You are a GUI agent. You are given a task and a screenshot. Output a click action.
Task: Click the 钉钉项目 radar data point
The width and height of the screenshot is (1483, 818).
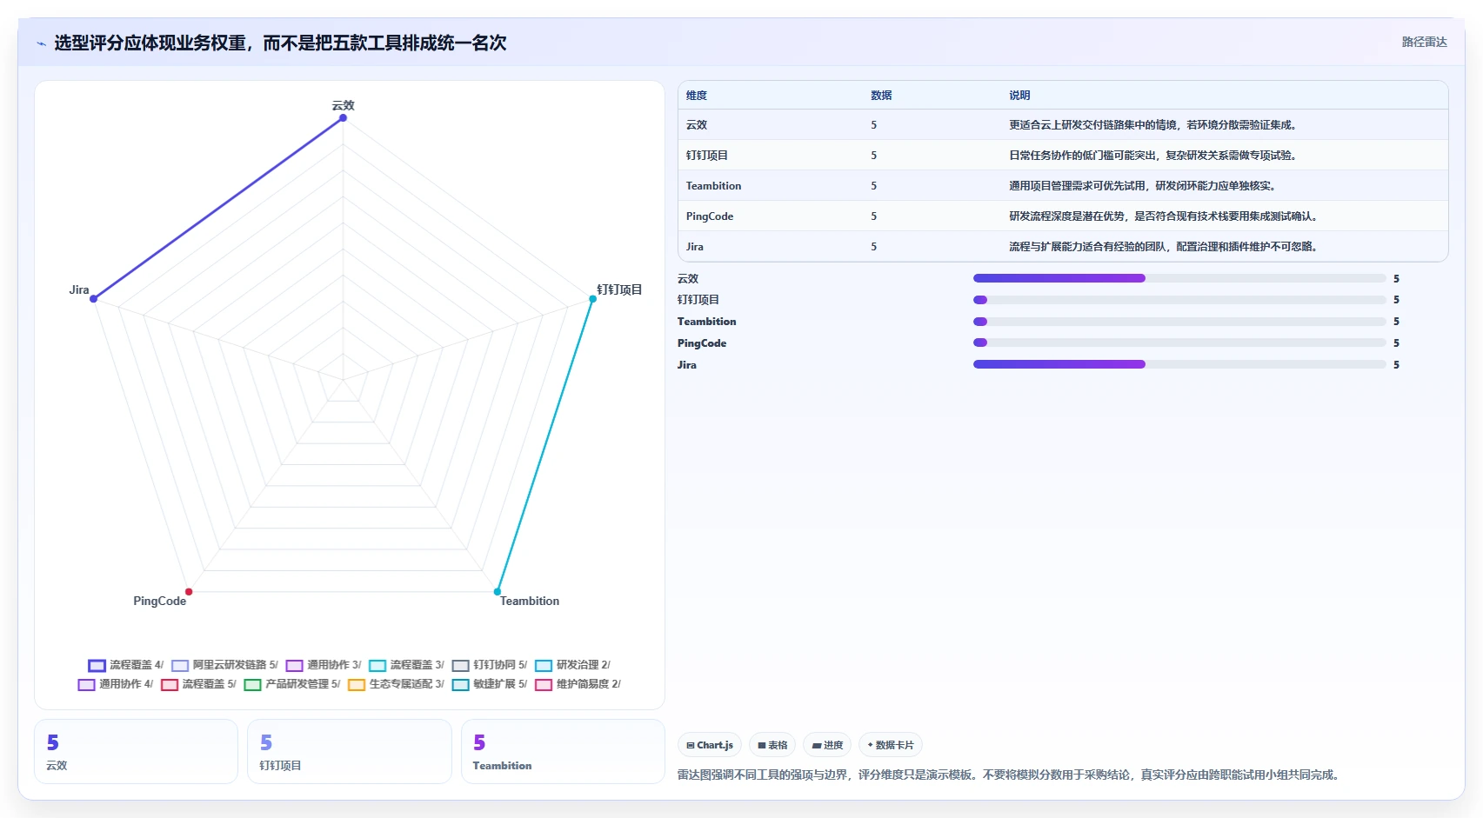pos(592,299)
